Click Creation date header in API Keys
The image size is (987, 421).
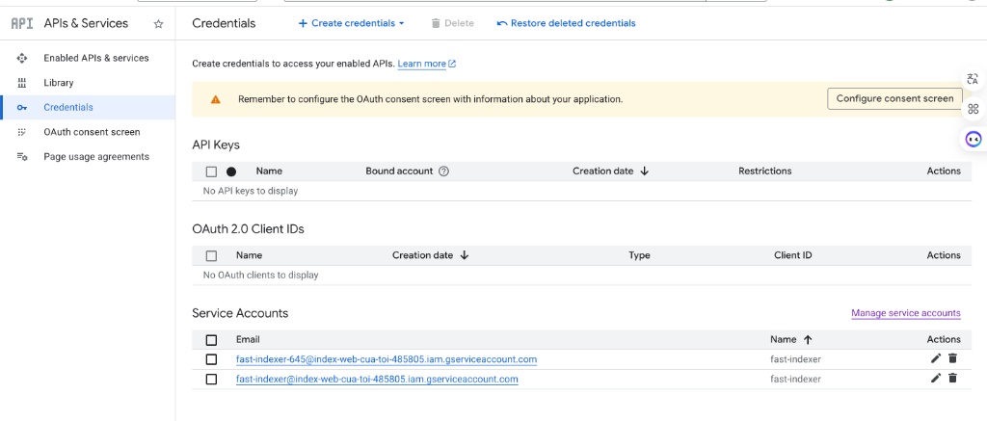603,171
